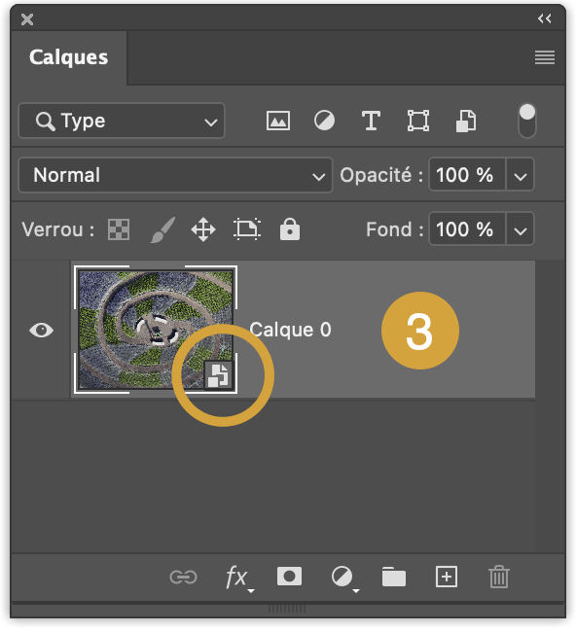Lock transparent pixels checkerboard icon
The image size is (576, 632).
(119, 229)
